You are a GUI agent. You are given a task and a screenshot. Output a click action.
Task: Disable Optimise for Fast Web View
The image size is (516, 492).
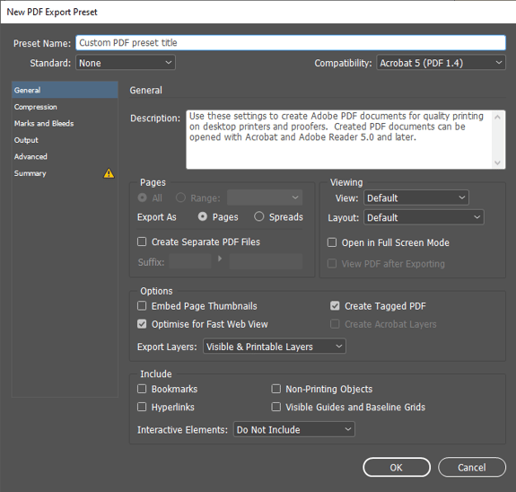(142, 324)
